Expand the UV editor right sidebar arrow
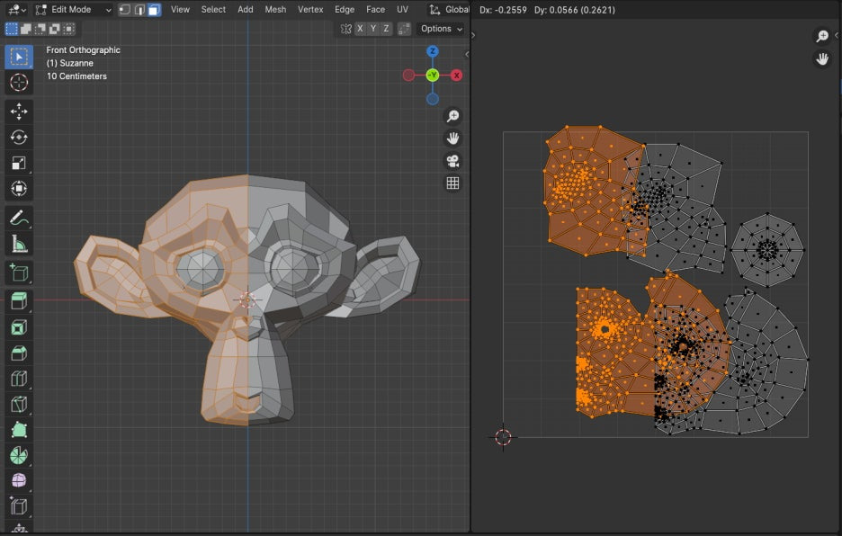 [x=837, y=35]
